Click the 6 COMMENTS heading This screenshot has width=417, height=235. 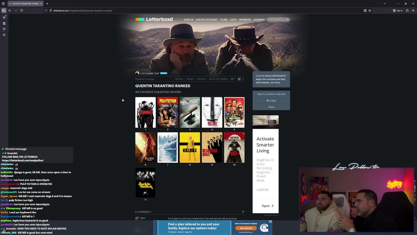143,212
